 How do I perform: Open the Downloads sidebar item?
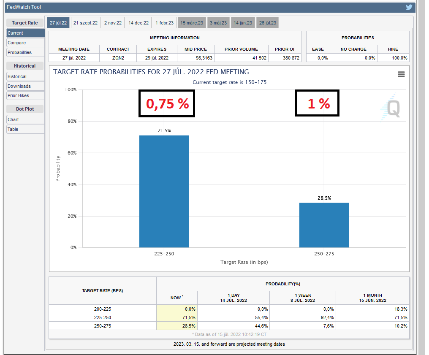tap(25, 86)
